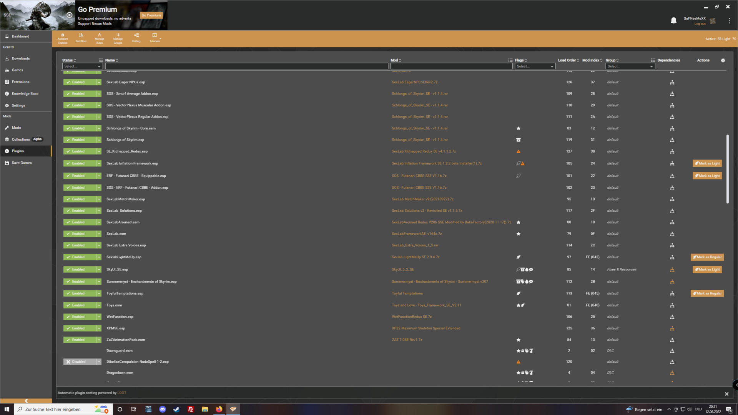Click the flag icon for Schlongs of Skyrim.esp
Viewport: 738px width, 415px height.
[x=518, y=140]
